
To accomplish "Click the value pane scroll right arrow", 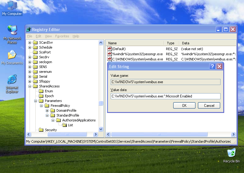I will click(233, 134).
